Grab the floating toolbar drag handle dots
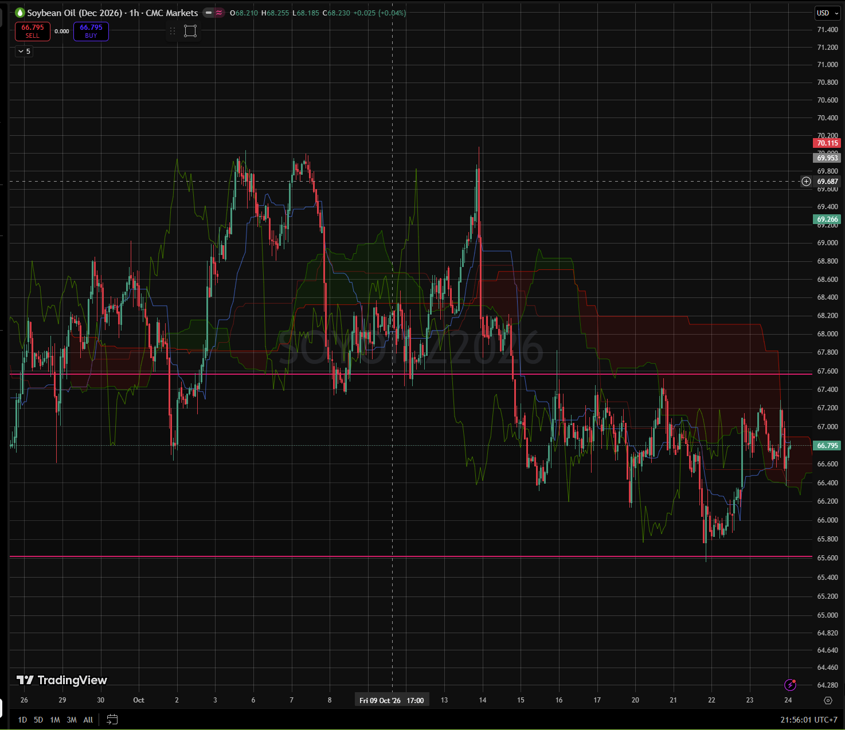845x730 pixels. click(173, 31)
